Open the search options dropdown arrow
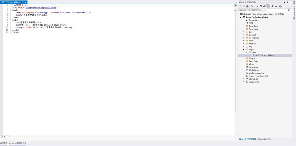296x146 pixels. pos(291,10)
